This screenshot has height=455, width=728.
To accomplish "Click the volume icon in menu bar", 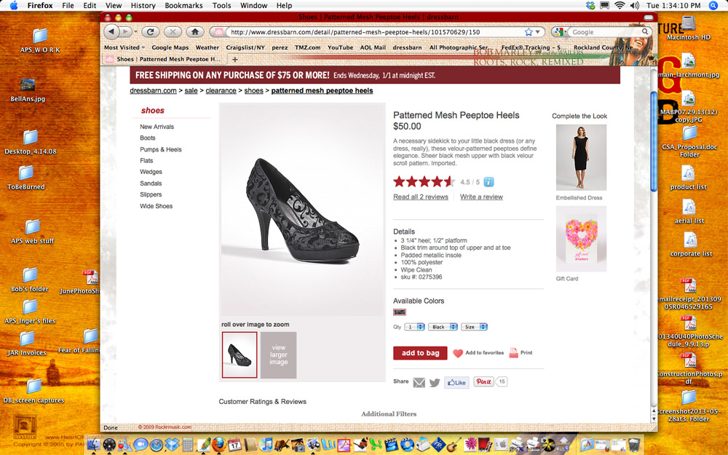I will (x=635, y=6).
